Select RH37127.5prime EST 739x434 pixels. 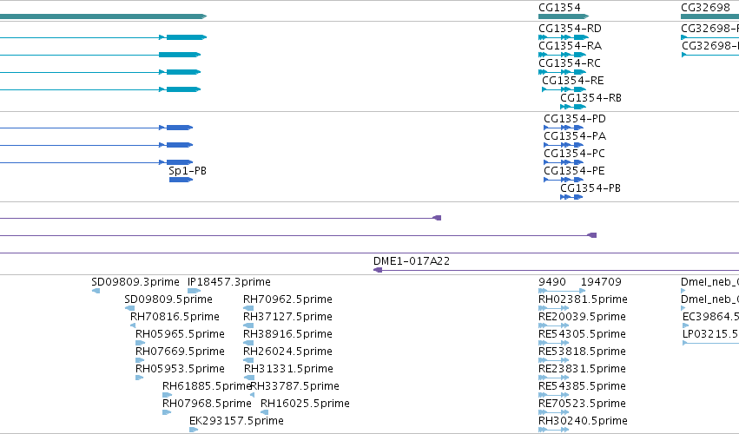click(287, 317)
